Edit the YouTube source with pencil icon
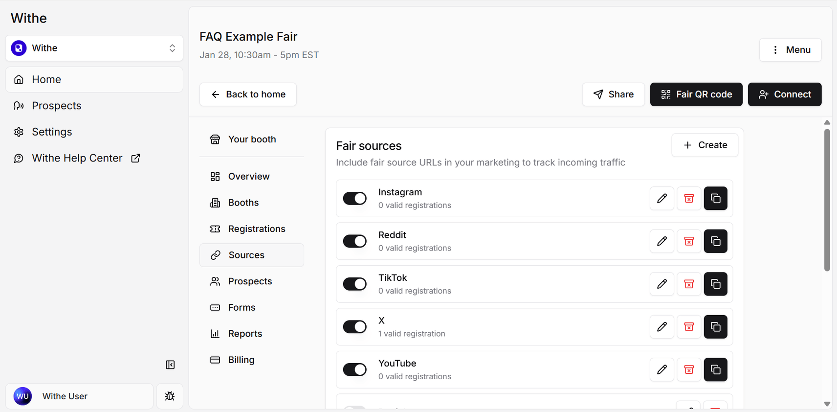This screenshot has height=412, width=837. pyautogui.click(x=662, y=370)
